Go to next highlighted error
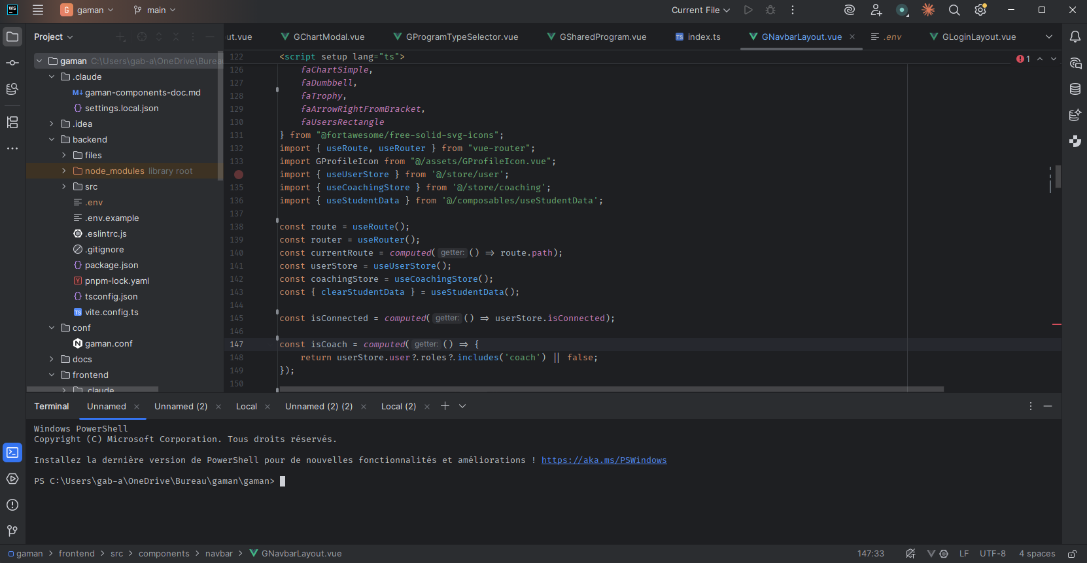1087x563 pixels. (x=1054, y=59)
